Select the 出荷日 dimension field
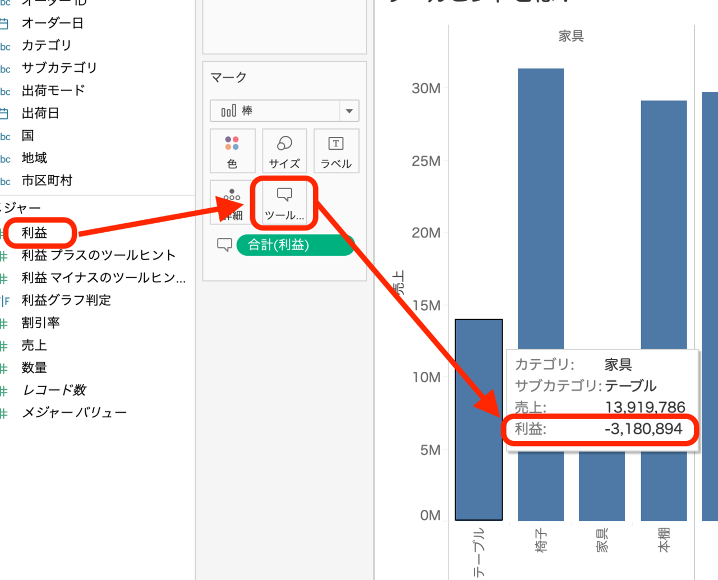718x580 pixels. 40,113
